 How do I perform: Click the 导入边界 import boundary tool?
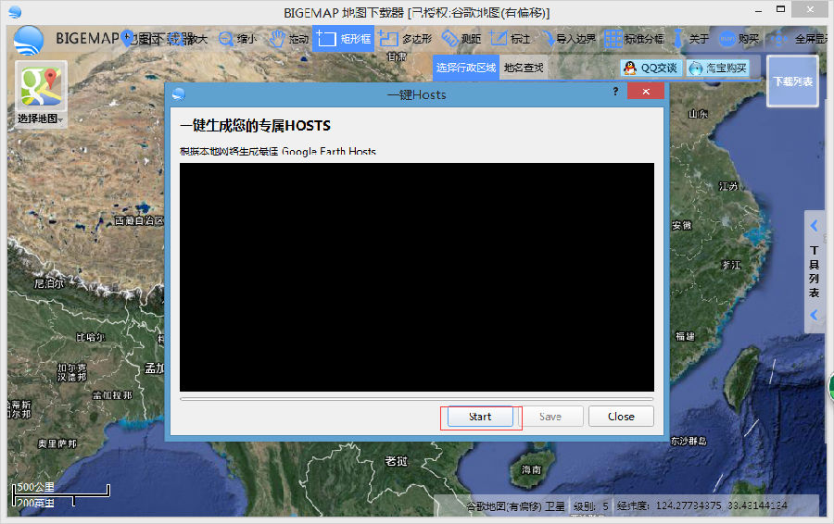(569, 39)
